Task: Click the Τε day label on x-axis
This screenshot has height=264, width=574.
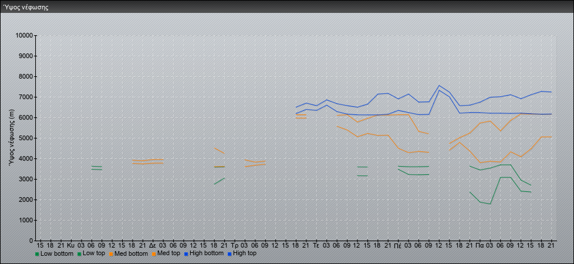Action: [316, 245]
